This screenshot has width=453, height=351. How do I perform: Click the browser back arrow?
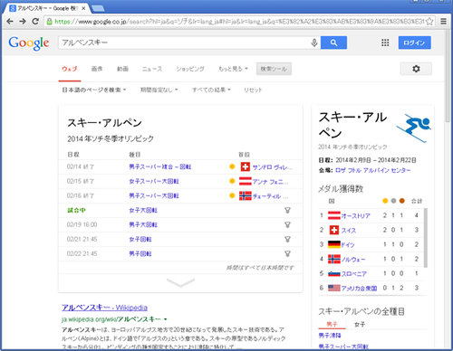10,21
